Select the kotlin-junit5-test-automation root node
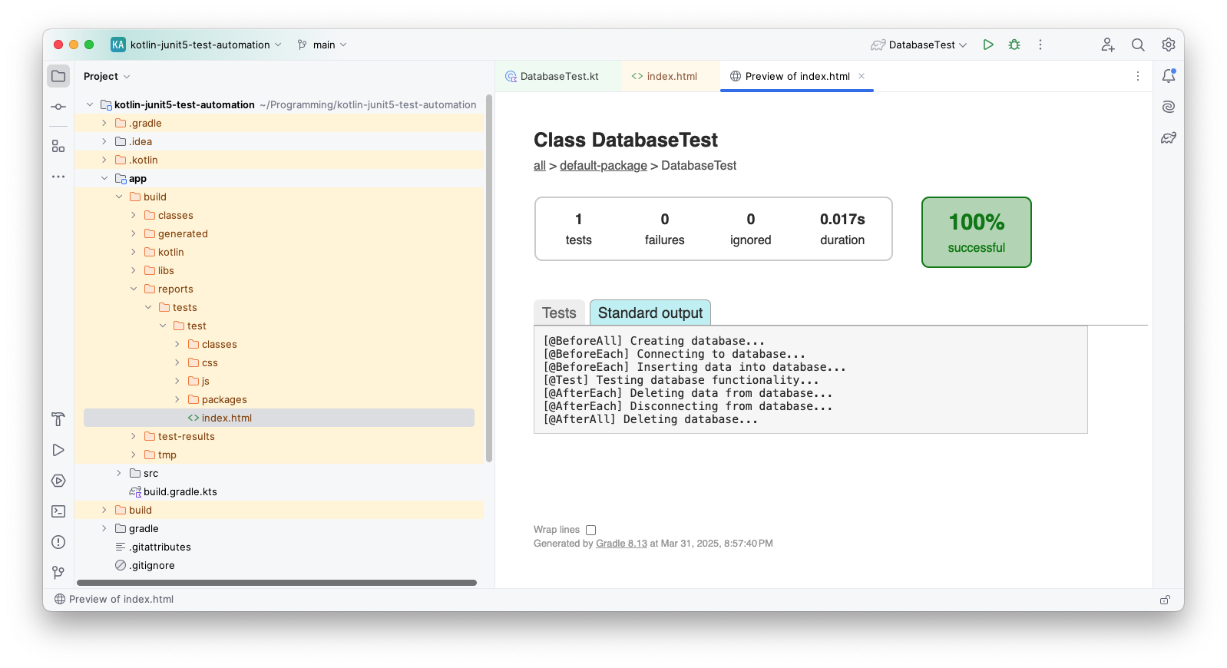 tap(279, 104)
